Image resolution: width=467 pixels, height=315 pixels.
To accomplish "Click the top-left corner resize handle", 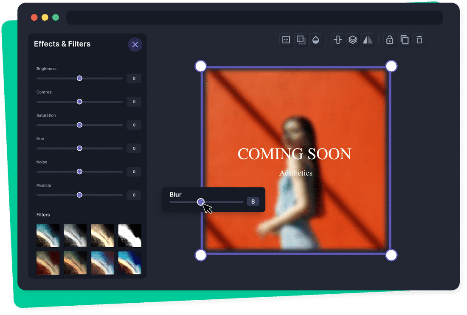I will click(200, 66).
